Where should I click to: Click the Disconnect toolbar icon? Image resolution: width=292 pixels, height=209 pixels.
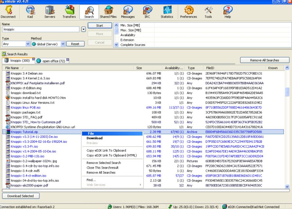(8, 12)
